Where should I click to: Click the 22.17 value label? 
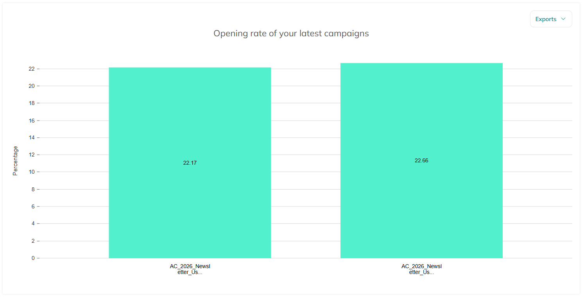point(190,163)
